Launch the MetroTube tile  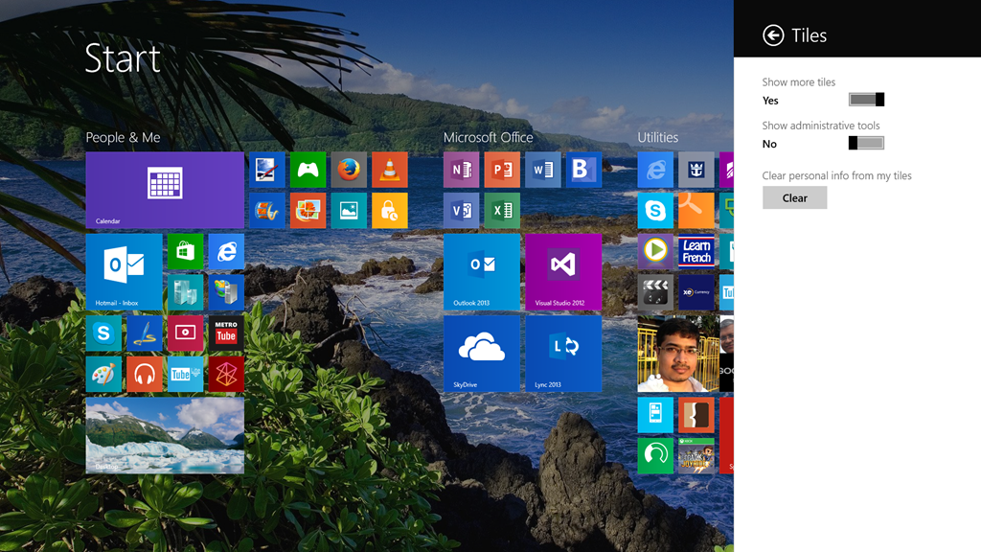tap(226, 333)
